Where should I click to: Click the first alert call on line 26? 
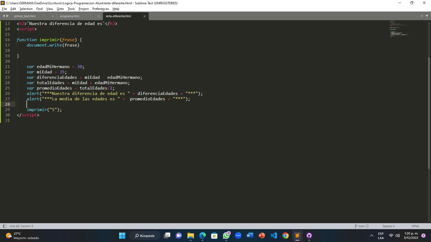click(x=33, y=94)
